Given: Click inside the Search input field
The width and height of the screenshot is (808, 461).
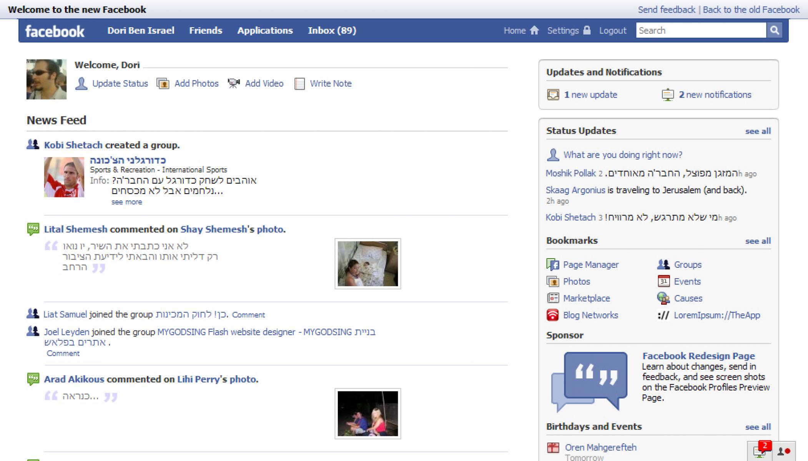Looking at the screenshot, I should pos(700,30).
